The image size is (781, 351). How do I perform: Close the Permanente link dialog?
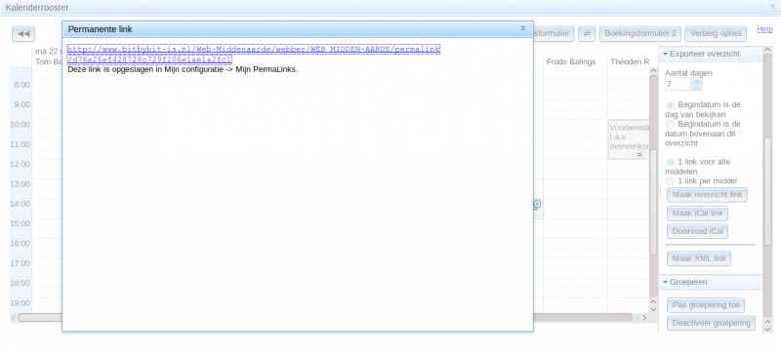point(523,28)
